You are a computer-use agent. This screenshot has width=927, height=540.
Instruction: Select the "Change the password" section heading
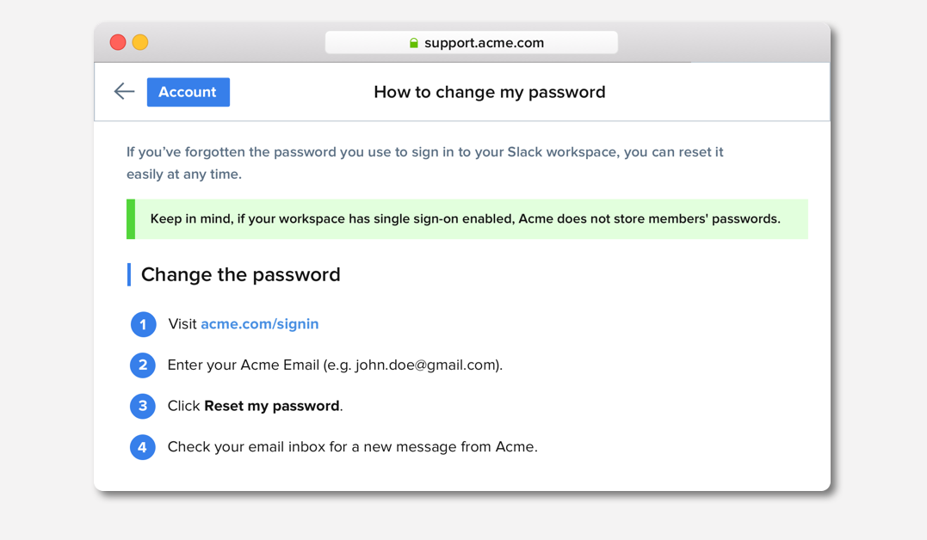click(x=240, y=274)
